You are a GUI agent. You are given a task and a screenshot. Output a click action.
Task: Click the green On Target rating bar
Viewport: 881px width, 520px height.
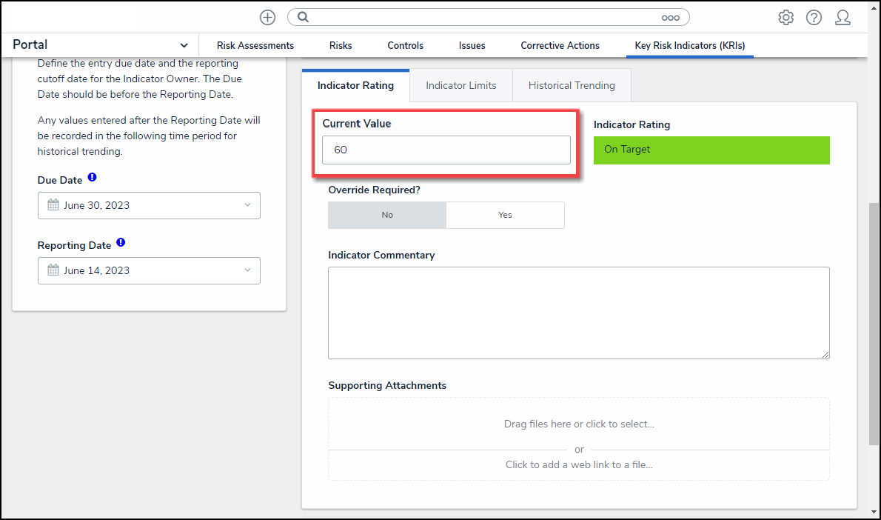tap(711, 150)
